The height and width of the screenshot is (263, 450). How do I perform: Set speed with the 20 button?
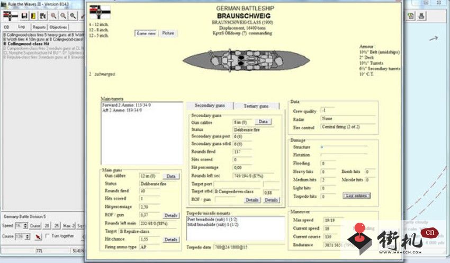pos(47,226)
